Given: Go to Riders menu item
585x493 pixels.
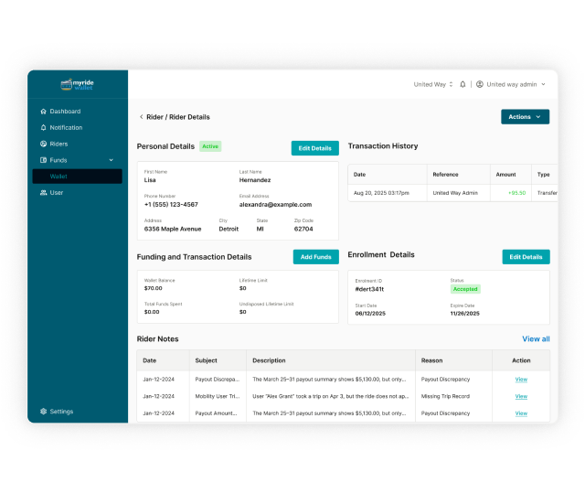Looking at the screenshot, I should (x=58, y=145).
